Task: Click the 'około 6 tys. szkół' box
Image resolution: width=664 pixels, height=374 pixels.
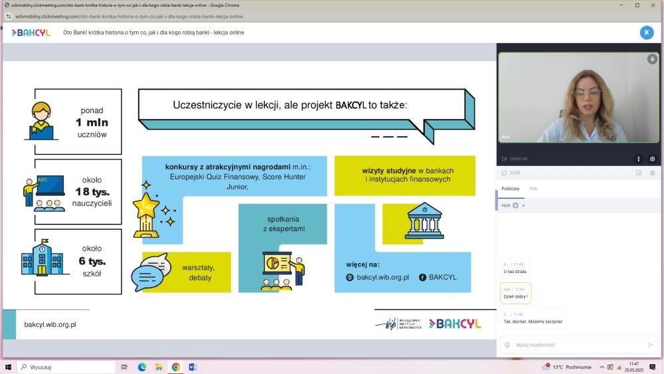Action: click(78, 262)
